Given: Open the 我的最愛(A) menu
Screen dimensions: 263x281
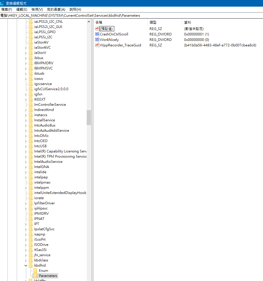Looking at the screenshot, I should 56,10.
